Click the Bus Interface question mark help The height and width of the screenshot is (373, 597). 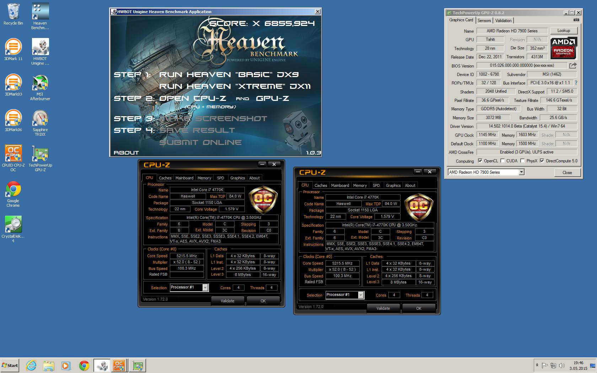tap(576, 83)
